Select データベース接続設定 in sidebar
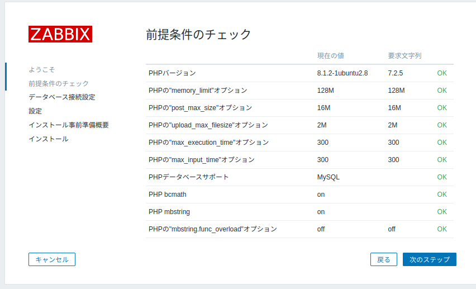476x289 pixels. pyautogui.click(x=62, y=97)
